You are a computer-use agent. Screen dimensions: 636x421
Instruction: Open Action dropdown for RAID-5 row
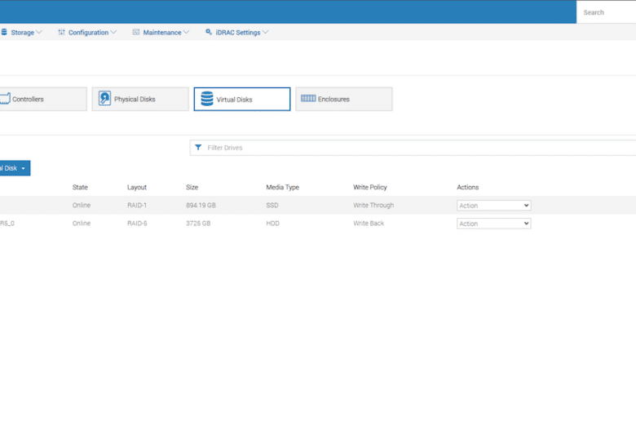493,224
